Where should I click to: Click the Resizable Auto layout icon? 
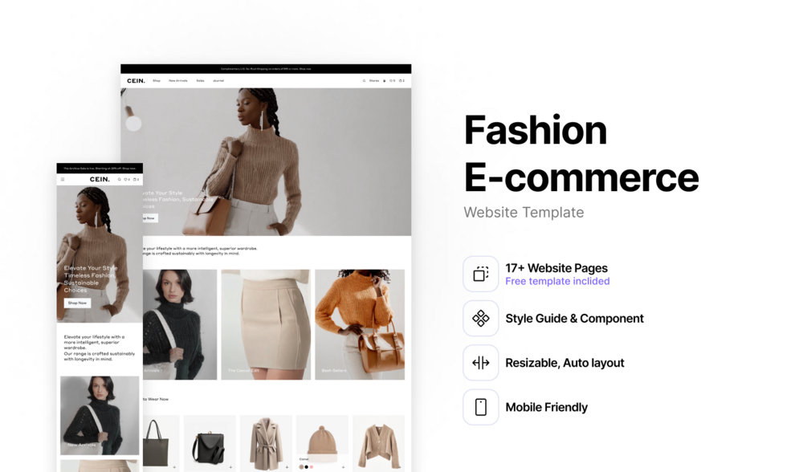tap(481, 363)
